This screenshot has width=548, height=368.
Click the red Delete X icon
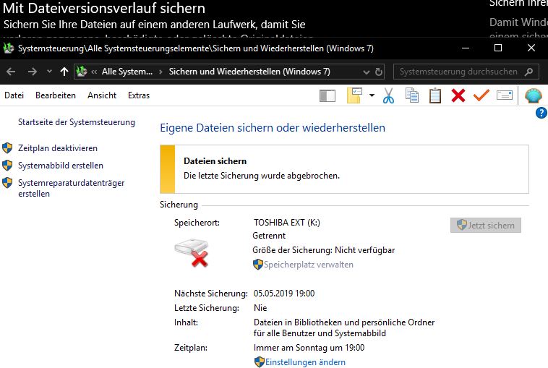click(458, 95)
